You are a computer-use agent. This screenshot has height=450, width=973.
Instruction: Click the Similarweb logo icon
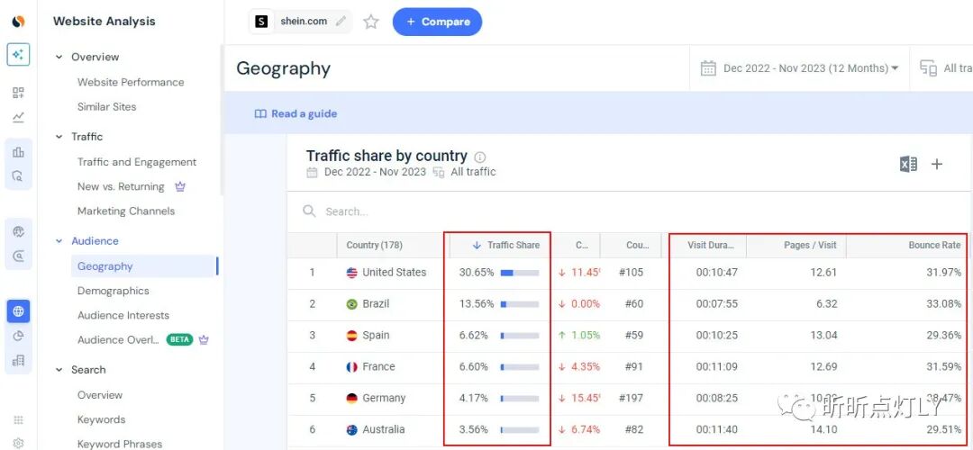pyautogui.click(x=18, y=22)
